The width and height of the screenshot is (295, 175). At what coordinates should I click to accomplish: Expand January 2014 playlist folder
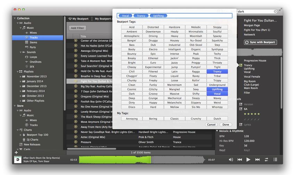tap(20, 81)
